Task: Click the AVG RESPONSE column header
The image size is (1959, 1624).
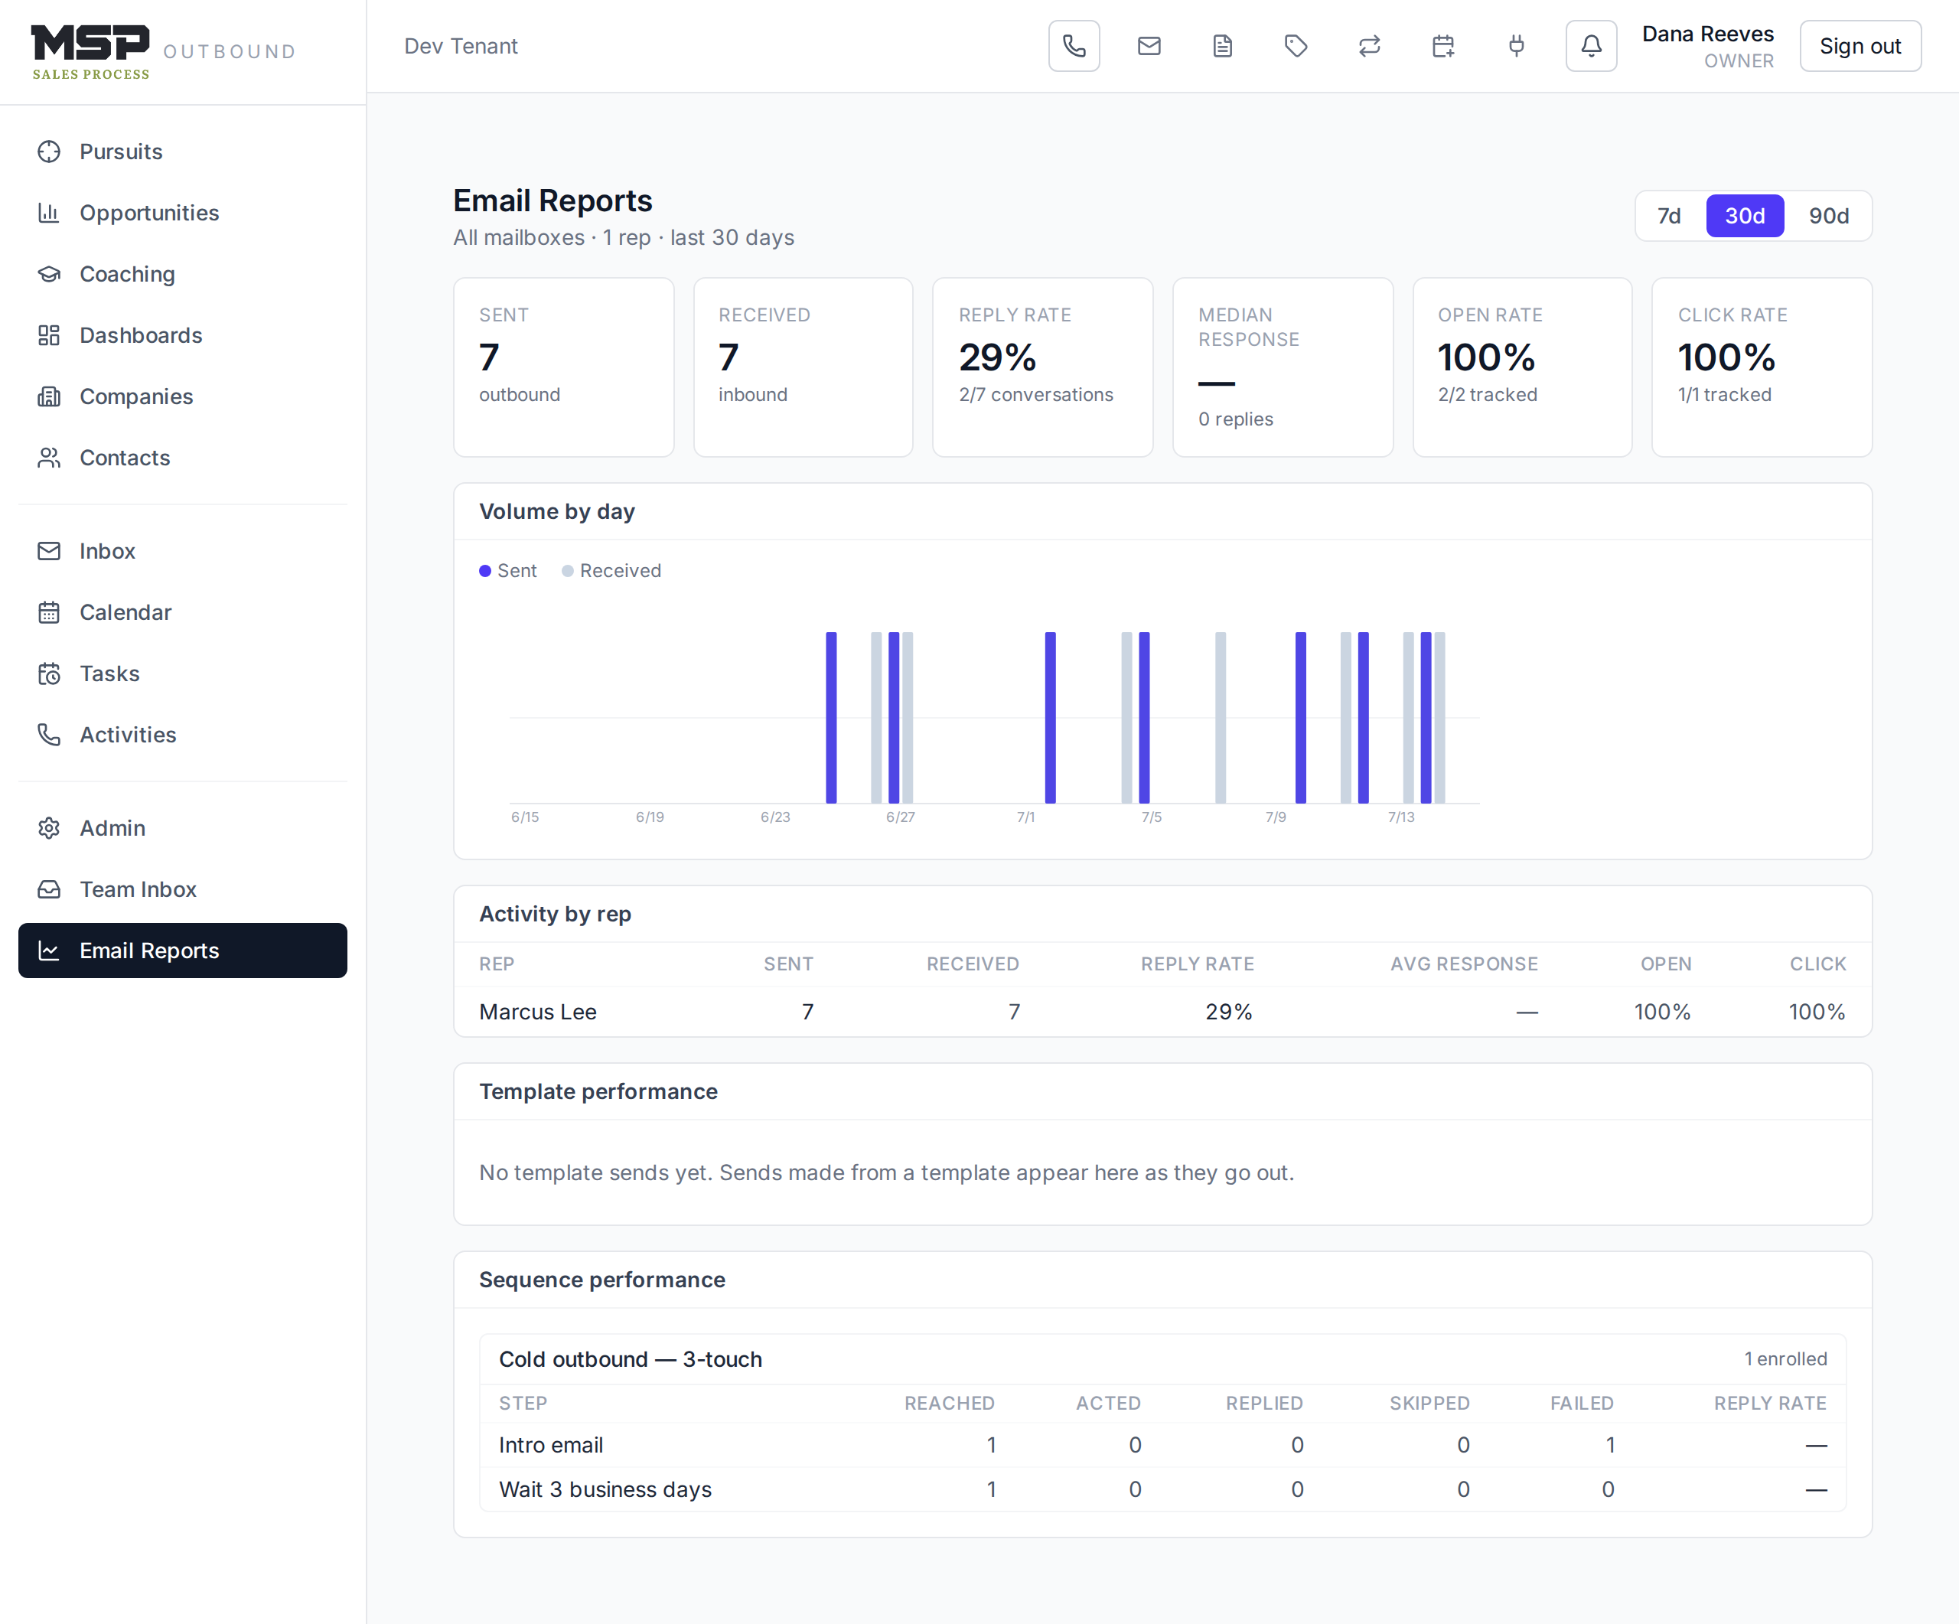Action: pyautogui.click(x=1464, y=964)
